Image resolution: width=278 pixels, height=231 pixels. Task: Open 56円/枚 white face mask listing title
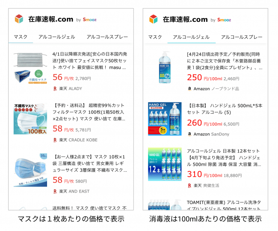(90, 61)
